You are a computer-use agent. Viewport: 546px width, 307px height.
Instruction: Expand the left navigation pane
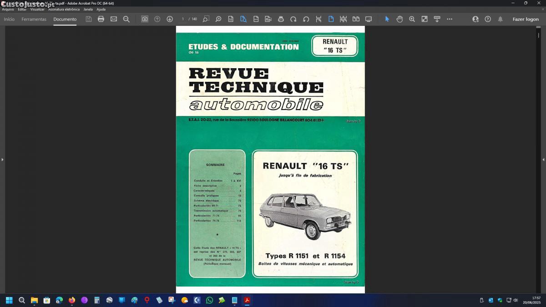(2, 160)
